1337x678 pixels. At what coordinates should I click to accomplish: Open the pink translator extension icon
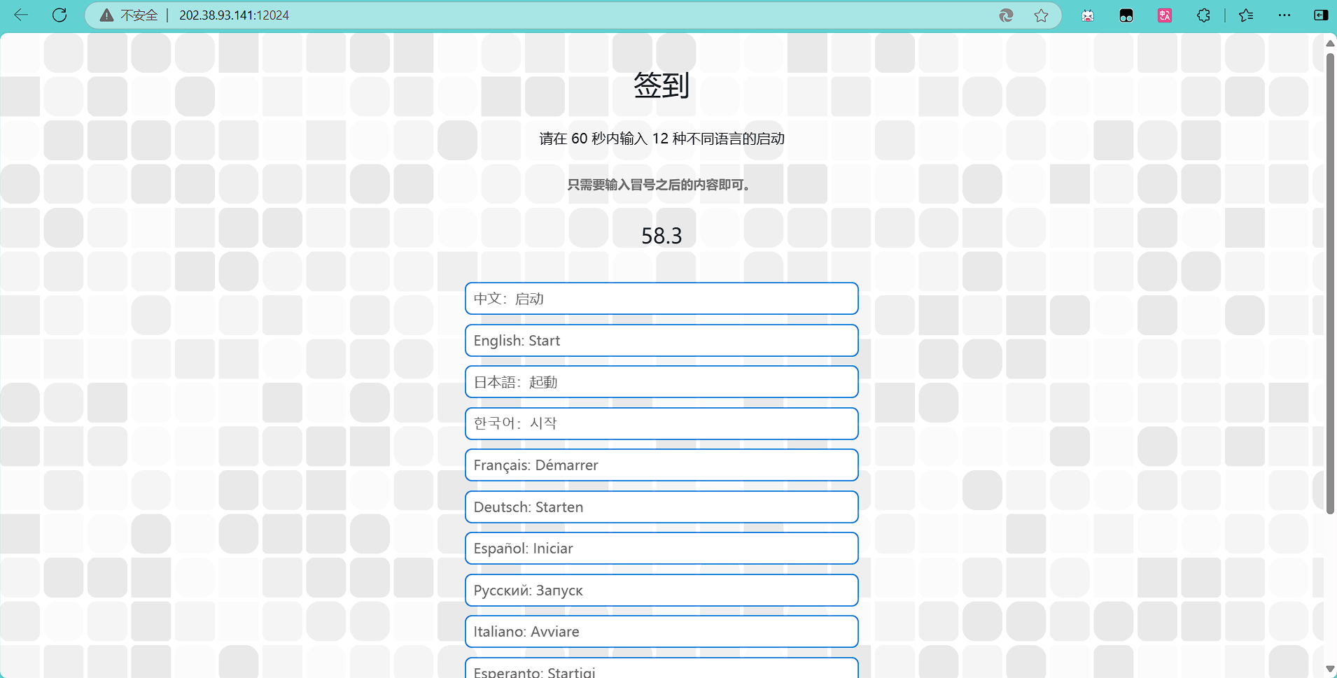pos(1165,15)
